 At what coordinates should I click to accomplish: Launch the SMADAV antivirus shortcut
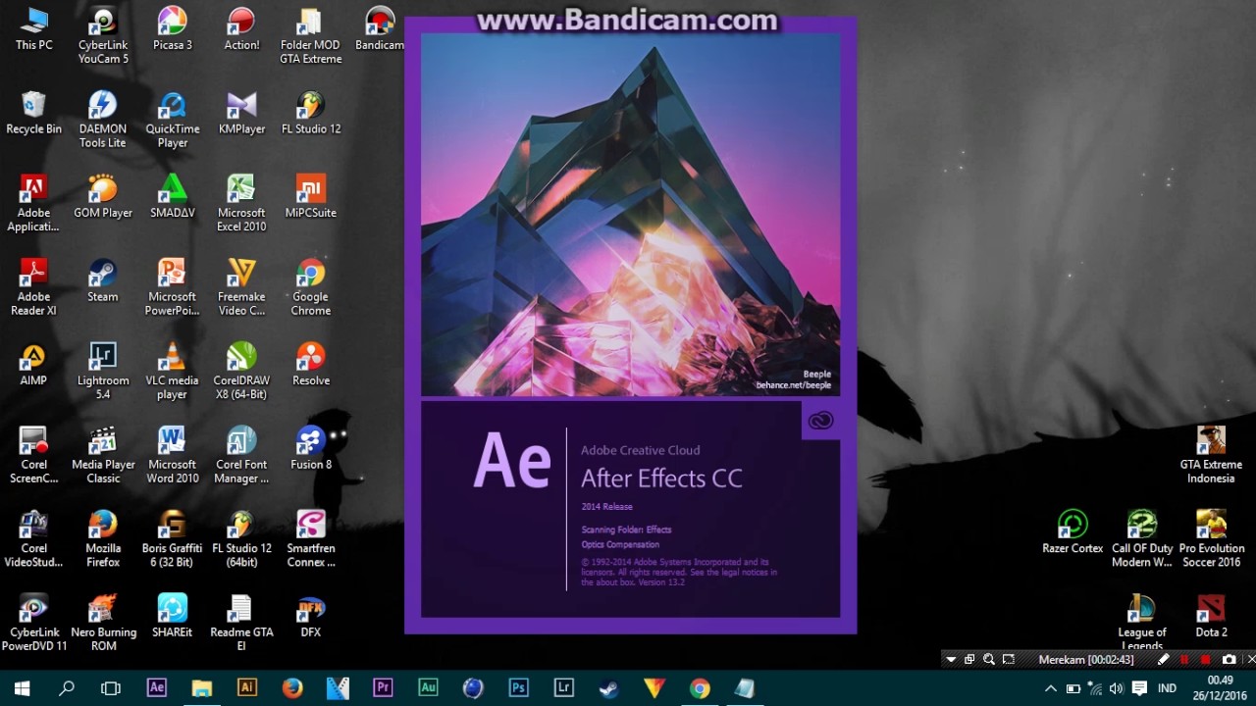173,197
